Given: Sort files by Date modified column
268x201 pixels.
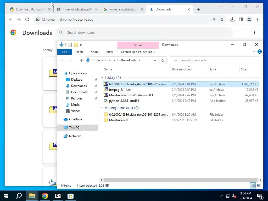Looking at the screenshot, I should [189, 69].
